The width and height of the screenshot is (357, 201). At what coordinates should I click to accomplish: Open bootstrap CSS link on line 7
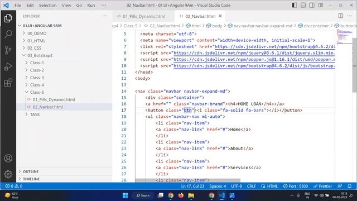point(275,46)
